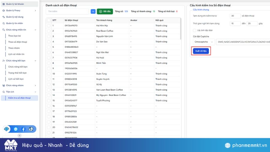
Task: Open Lịch sử nhắn tin menu item
Action: pos(16,54)
